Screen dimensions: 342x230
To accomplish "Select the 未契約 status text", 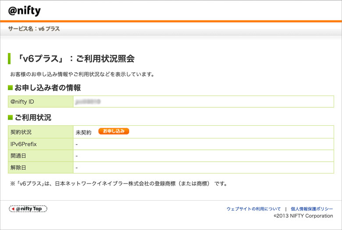I will 83,132.
